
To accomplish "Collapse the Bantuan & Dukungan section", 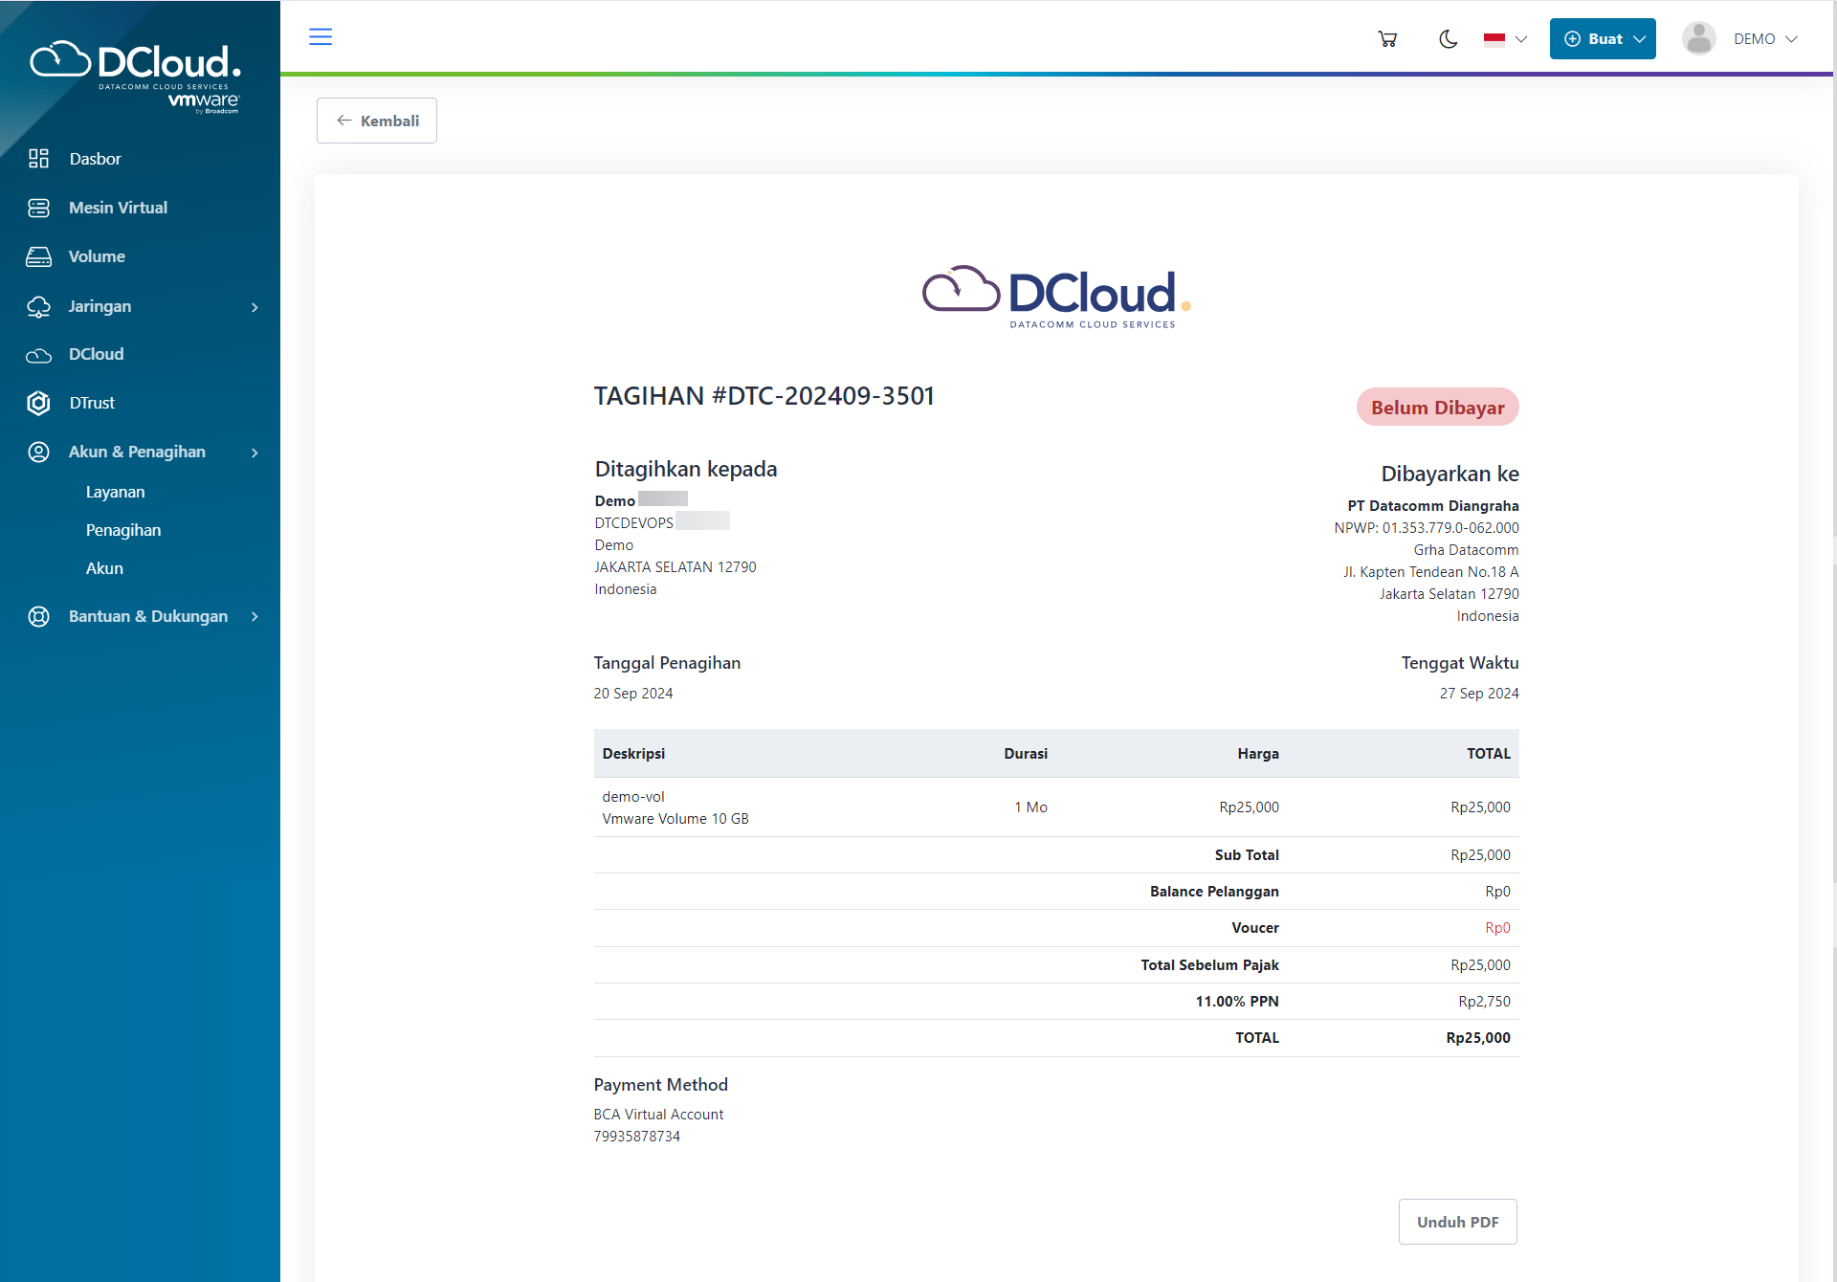I will pyautogui.click(x=148, y=616).
